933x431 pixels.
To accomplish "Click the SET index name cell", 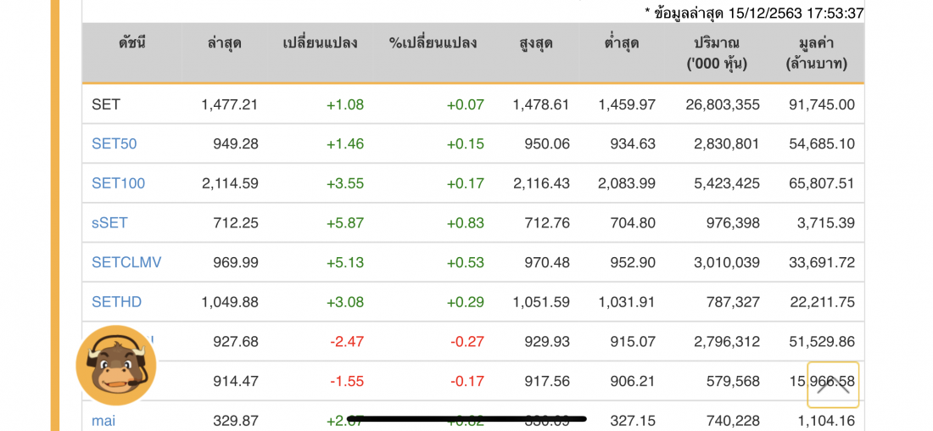I will (106, 104).
